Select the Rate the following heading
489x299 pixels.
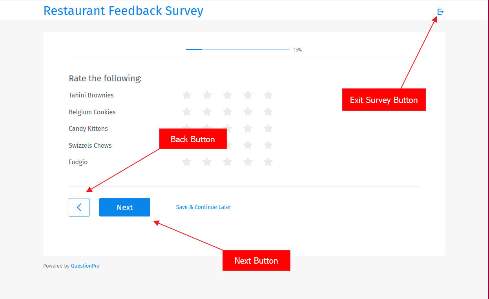click(105, 78)
